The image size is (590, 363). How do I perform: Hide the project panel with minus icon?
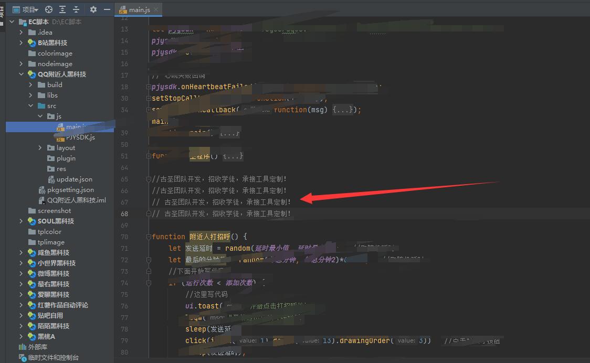pyautogui.click(x=107, y=9)
